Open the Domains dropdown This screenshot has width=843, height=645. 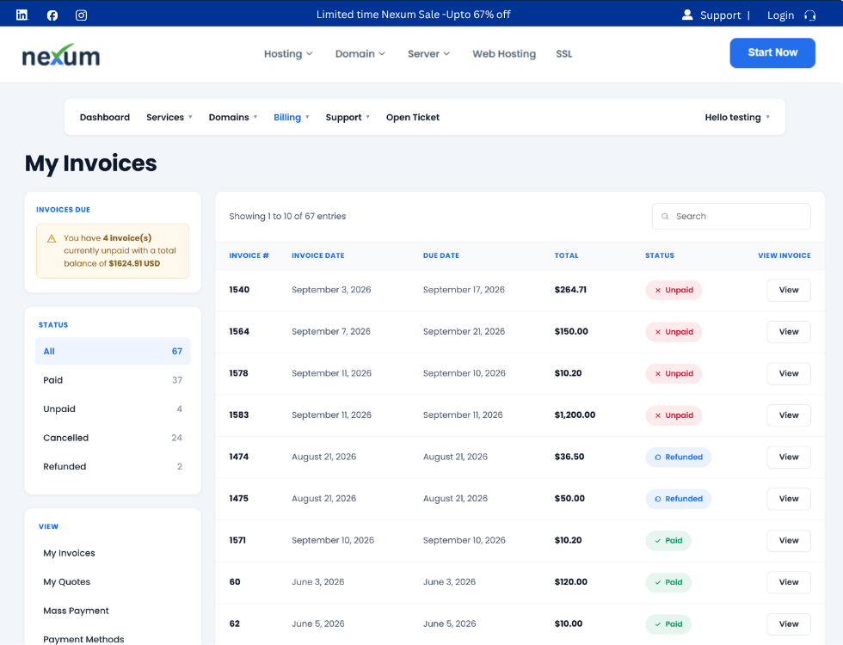pos(233,117)
